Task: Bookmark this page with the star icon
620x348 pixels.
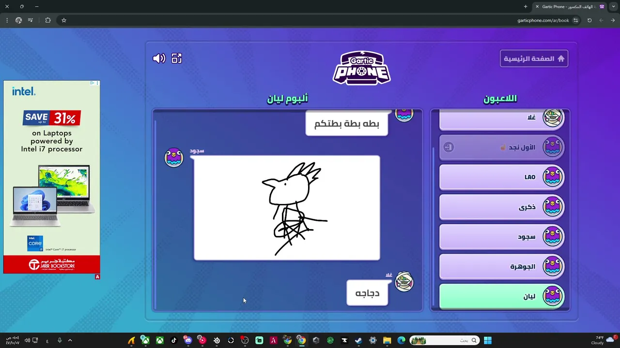Action: point(63,20)
